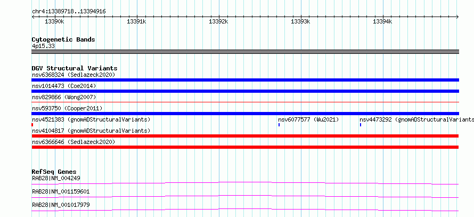Open variant nsv6077577 (Wu2021) label
The image size is (474, 217).
[x=308, y=119]
